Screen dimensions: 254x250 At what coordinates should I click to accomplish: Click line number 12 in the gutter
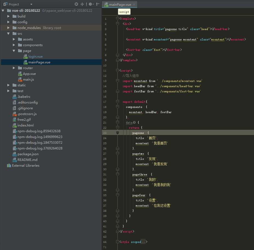coord(105,76)
